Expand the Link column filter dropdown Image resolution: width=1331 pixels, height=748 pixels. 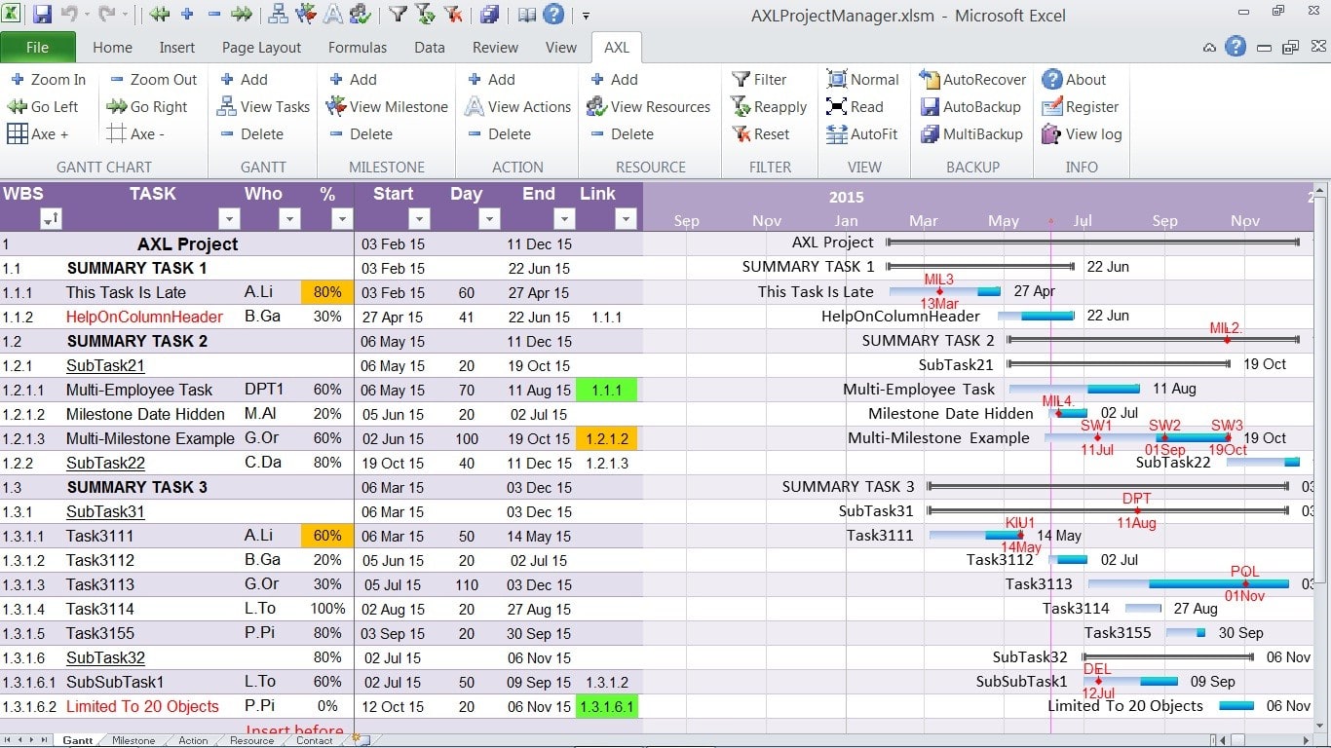point(625,219)
